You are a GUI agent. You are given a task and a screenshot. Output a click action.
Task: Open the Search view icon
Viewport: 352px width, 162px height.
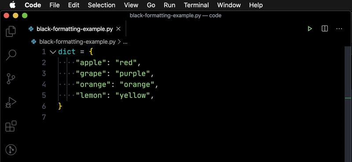(11, 55)
